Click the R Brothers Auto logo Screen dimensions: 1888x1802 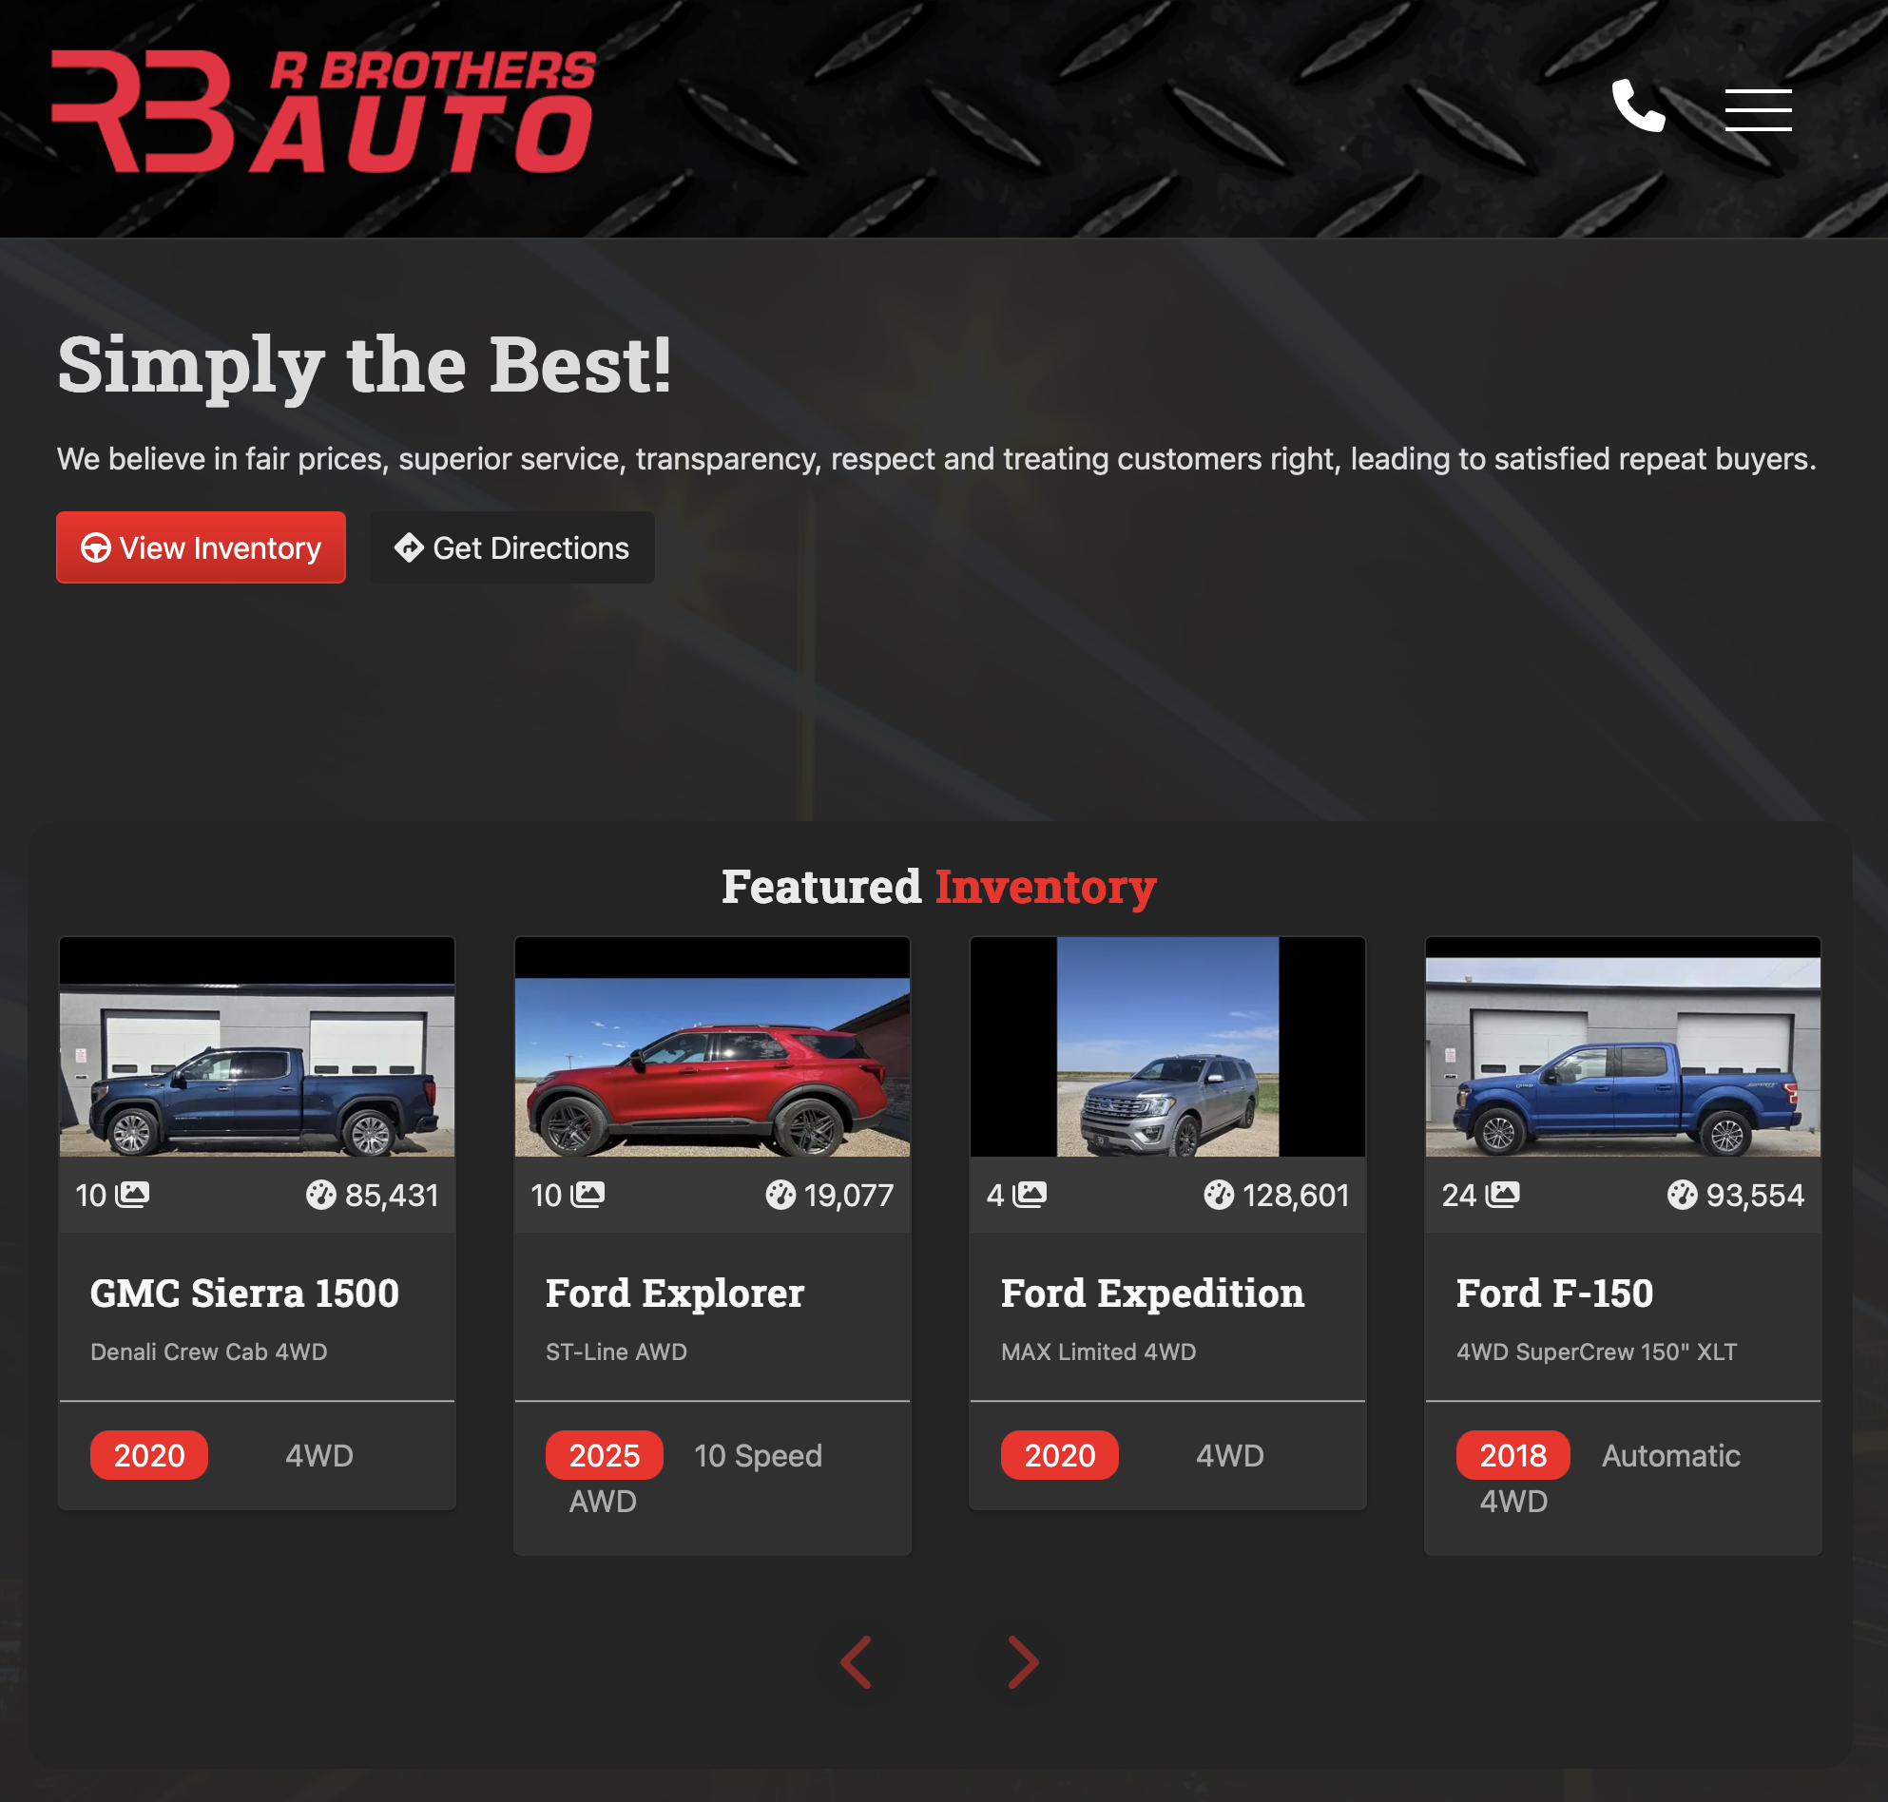pos(324,111)
